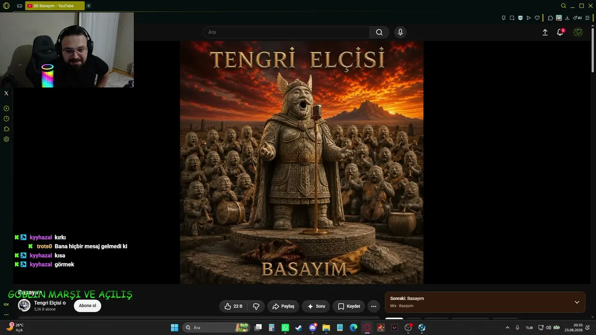Viewport: 596px width, 335px height.
Task: Open the ad blocker shield icon
Action: [520, 18]
